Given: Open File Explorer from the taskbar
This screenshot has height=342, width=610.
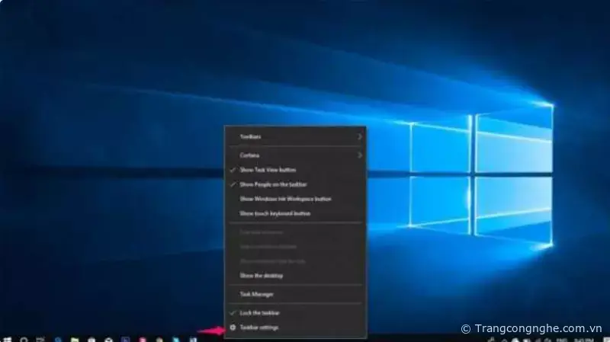Looking at the screenshot, I should click(x=75, y=338).
